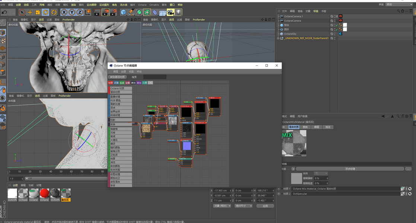The height and width of the screenshot is (223, 416).
Task: Click Render to picture viewer icon
Action: click(x=105, y=12)
